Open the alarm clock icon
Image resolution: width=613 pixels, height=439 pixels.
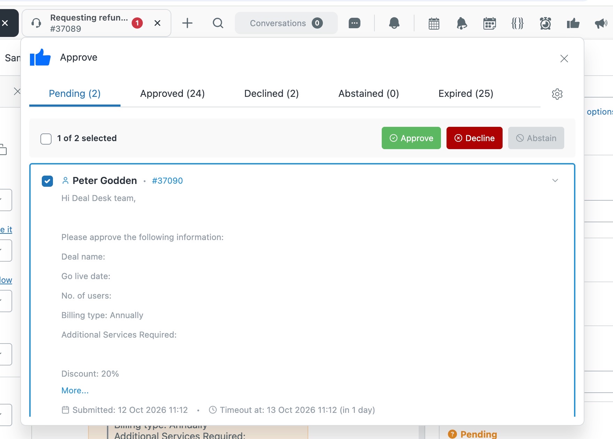pyautogui.click(x=545, y=23)
